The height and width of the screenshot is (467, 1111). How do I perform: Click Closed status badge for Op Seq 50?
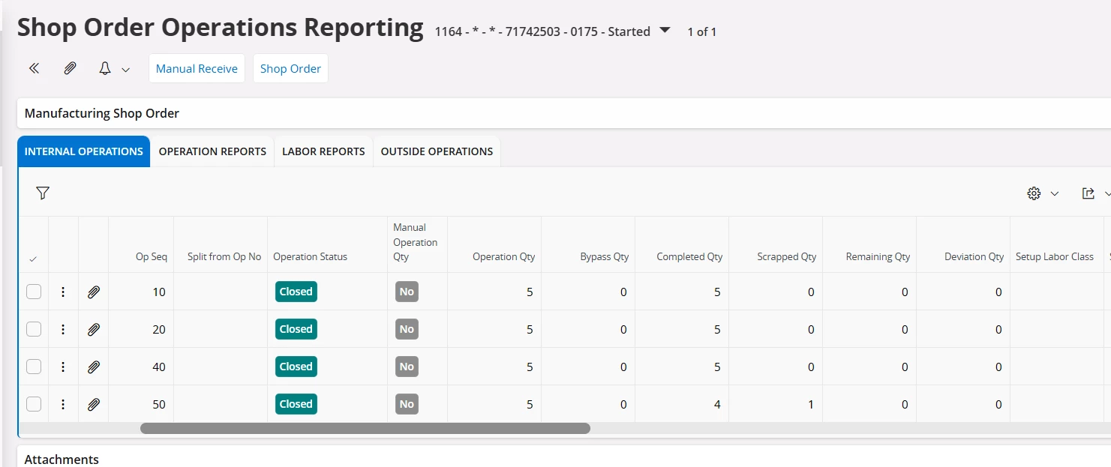pos(296,404)
